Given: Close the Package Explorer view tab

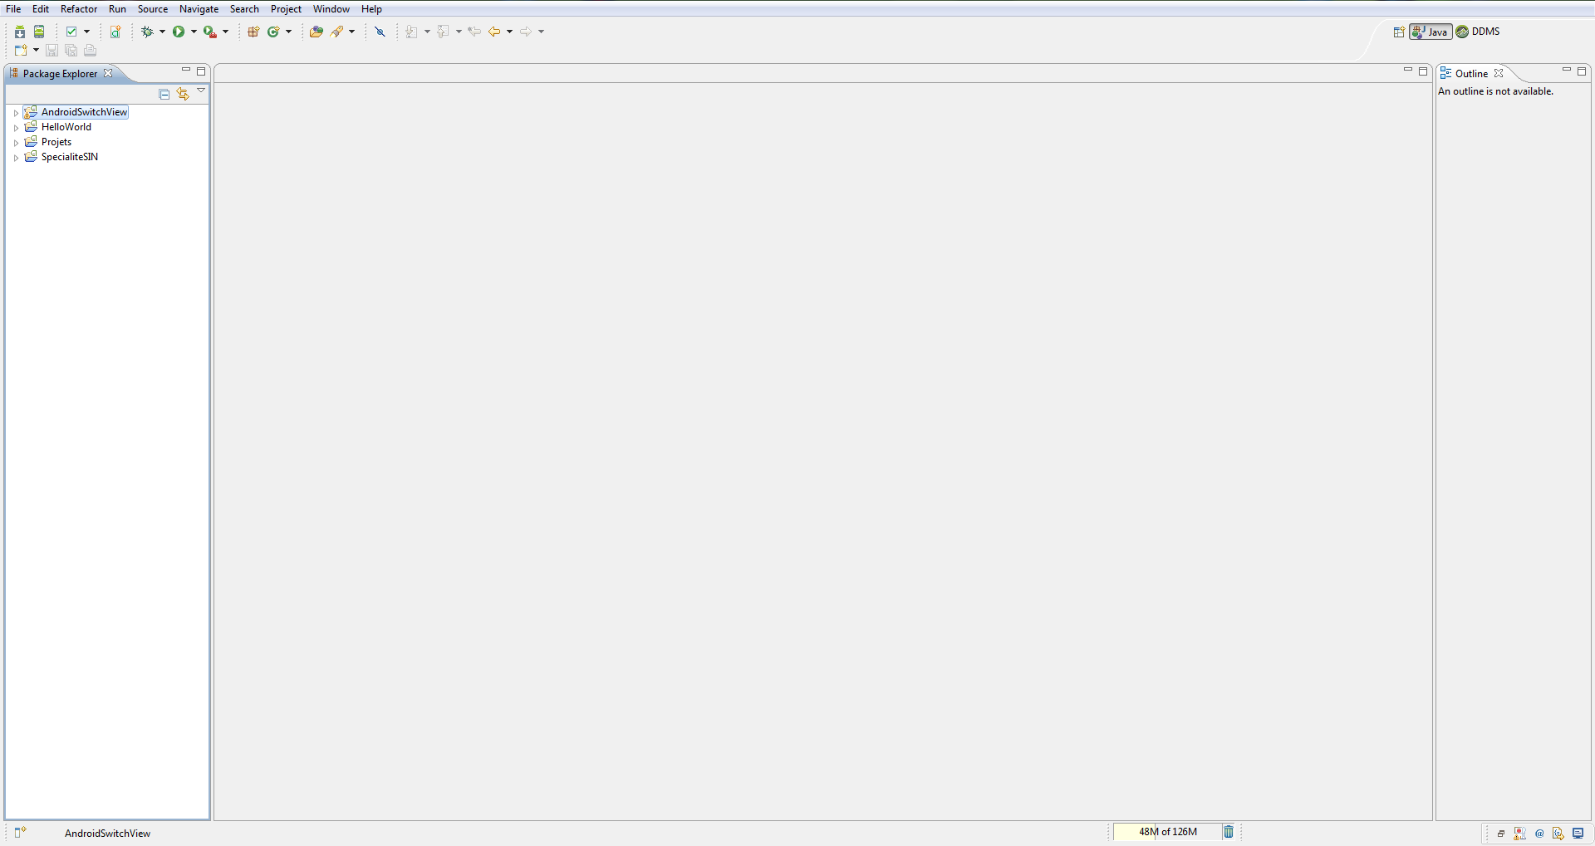Looking at the screenshot, I should pos(108,74).
